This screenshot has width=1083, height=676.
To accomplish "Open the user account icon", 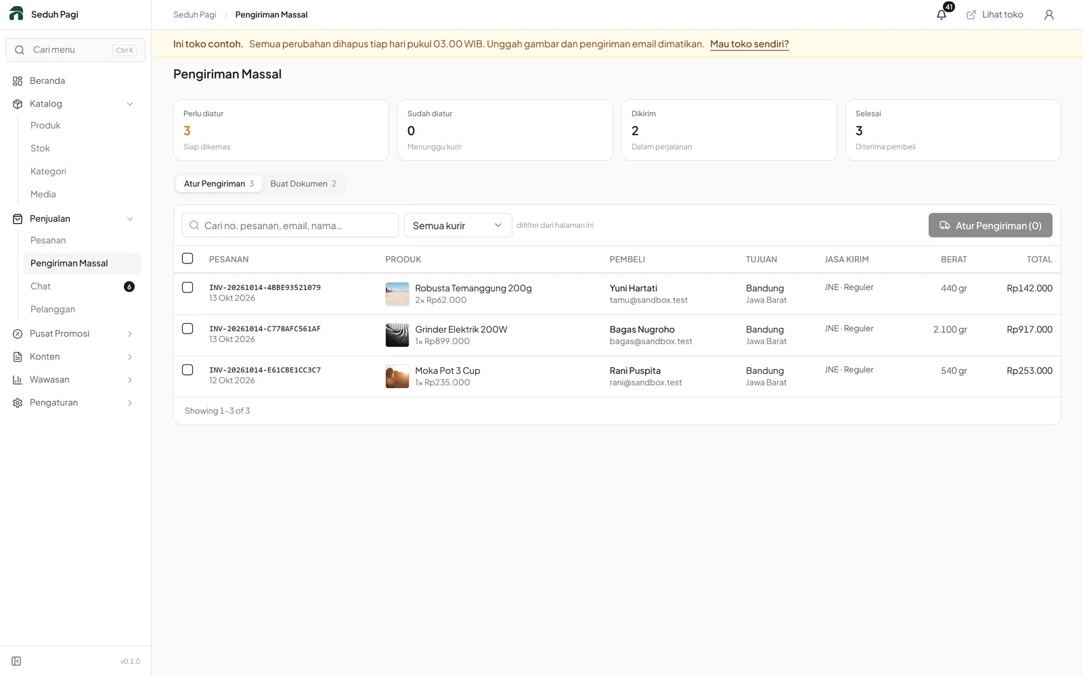I will click(x=1049, y=15).
